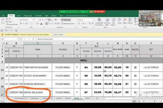Click the Decrease Font Size icon
Image resolution: width=163 pixels, height=108 pixels.
coord(43,20)
